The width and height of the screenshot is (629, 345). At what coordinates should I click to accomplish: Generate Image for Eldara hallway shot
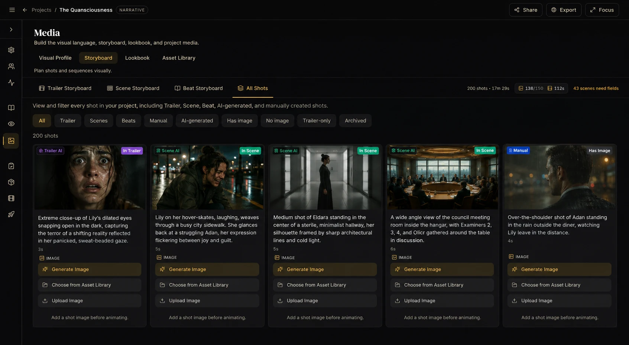click(x=325, y=269)
